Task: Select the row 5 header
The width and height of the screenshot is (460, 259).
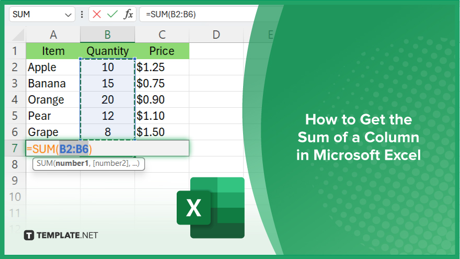Action: (x=15, y=116)
